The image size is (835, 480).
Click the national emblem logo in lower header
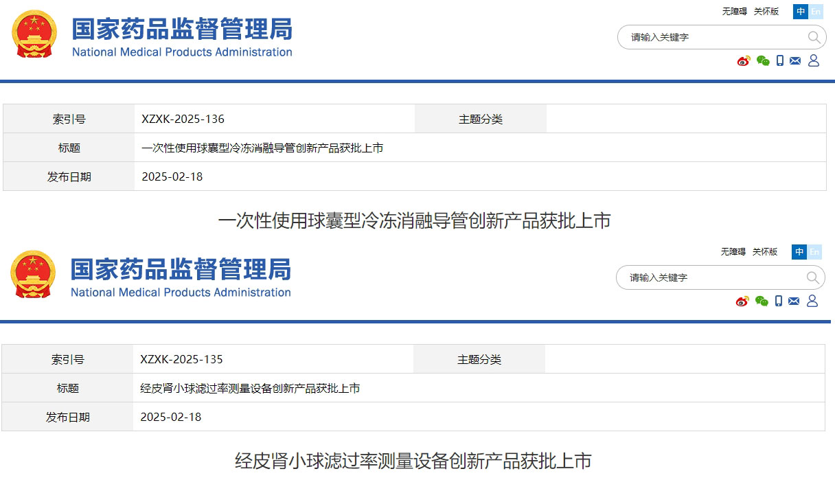(33, 275)
